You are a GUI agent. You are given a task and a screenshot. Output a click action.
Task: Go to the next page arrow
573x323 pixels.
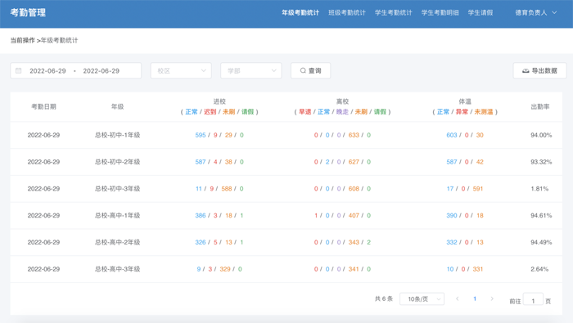click(492, 299)
